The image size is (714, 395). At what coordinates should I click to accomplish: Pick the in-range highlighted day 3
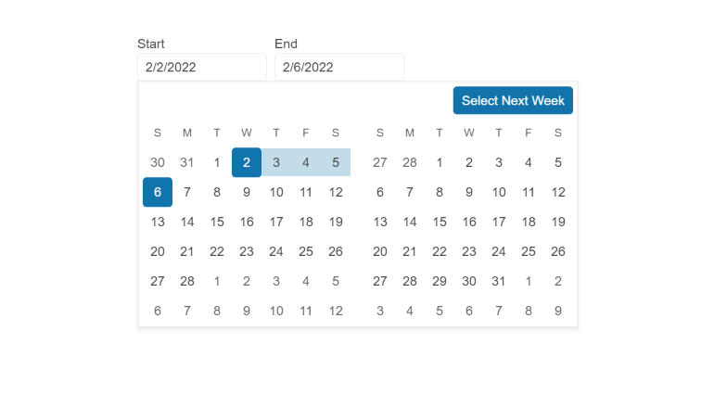pos(276,162)
